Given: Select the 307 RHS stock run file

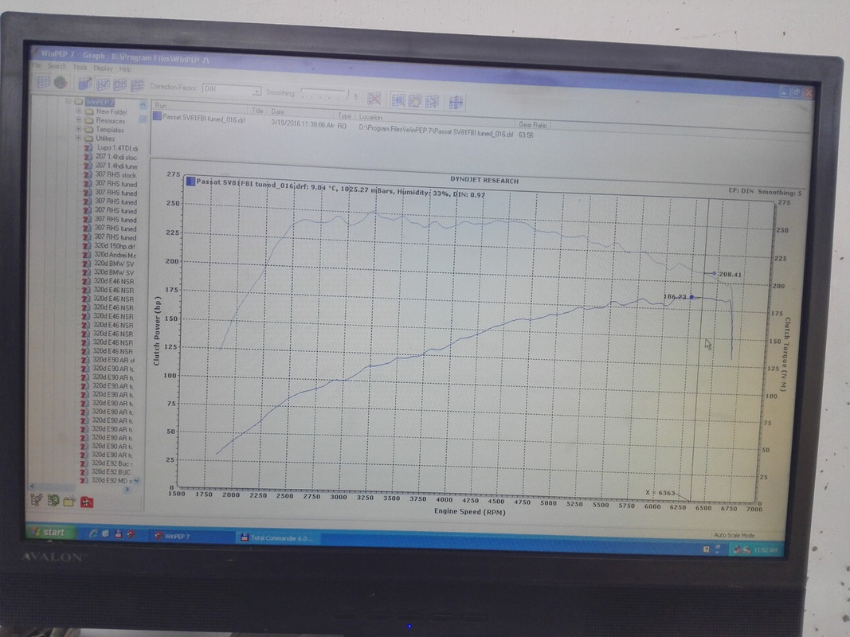Looking at the screenshot, I should tap(110, 175).
